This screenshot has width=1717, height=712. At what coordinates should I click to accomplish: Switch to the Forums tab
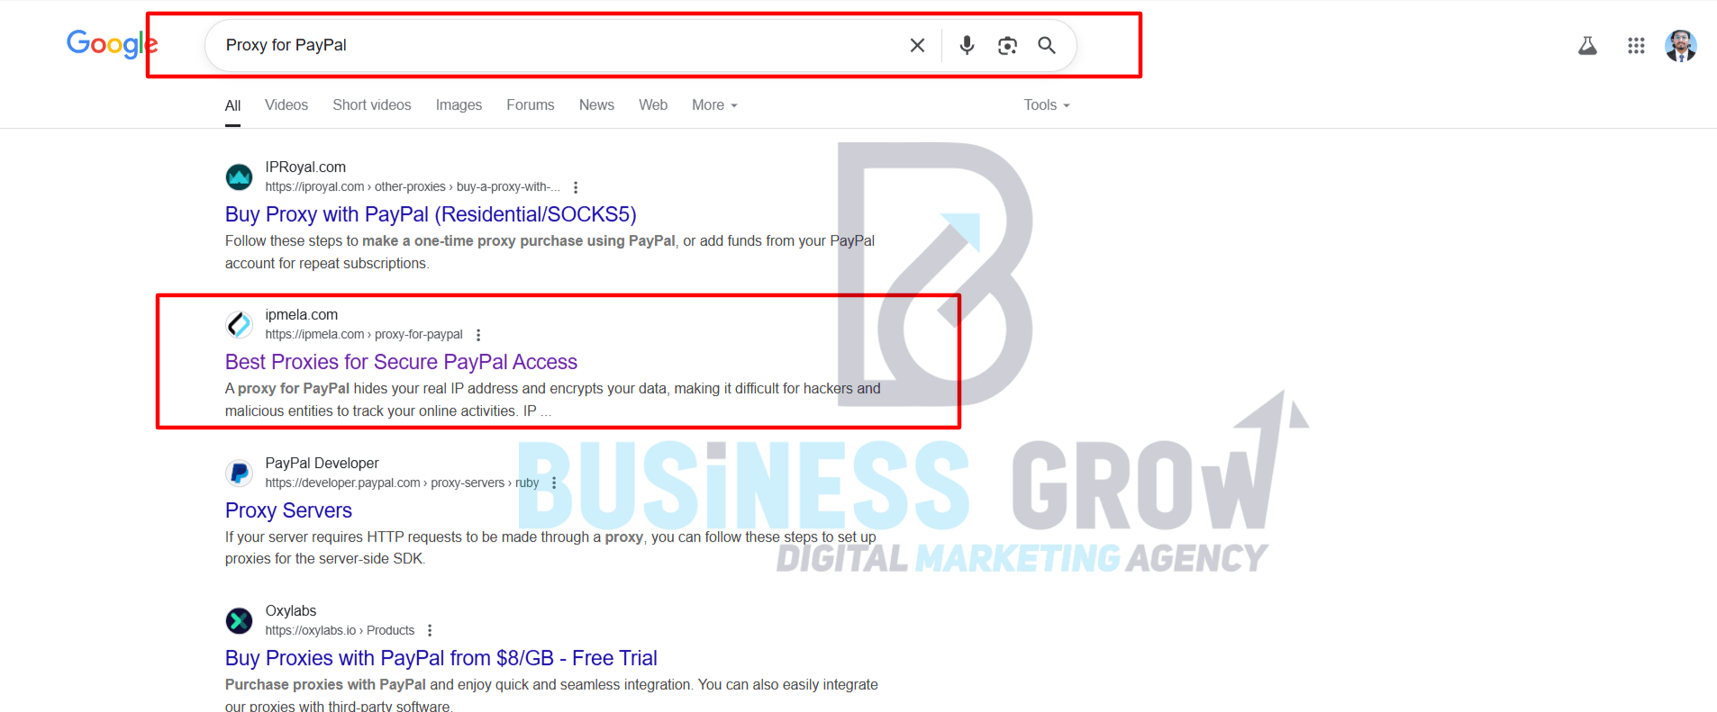[531, 105]
